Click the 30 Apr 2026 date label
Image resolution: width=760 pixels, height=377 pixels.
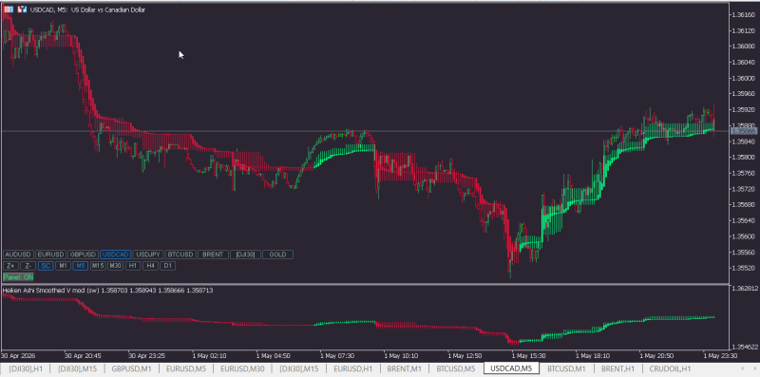click(18, 355)
